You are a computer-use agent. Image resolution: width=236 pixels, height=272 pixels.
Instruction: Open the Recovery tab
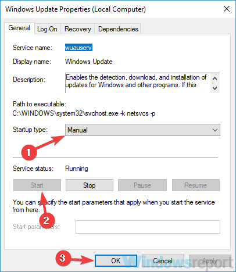point(77,29)
